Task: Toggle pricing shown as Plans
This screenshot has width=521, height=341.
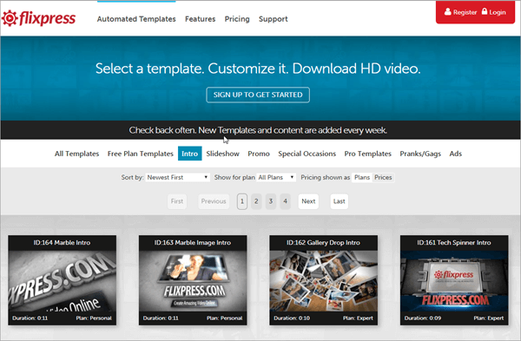Action: tap(362, 177)
